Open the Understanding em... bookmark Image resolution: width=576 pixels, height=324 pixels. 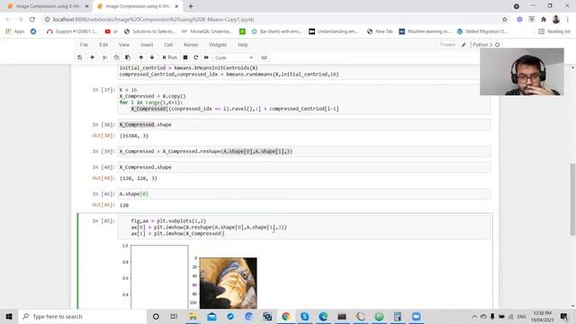click(334, 31)
